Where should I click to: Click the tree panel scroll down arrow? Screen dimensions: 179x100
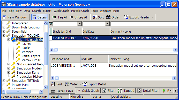(x=45, y=87)
